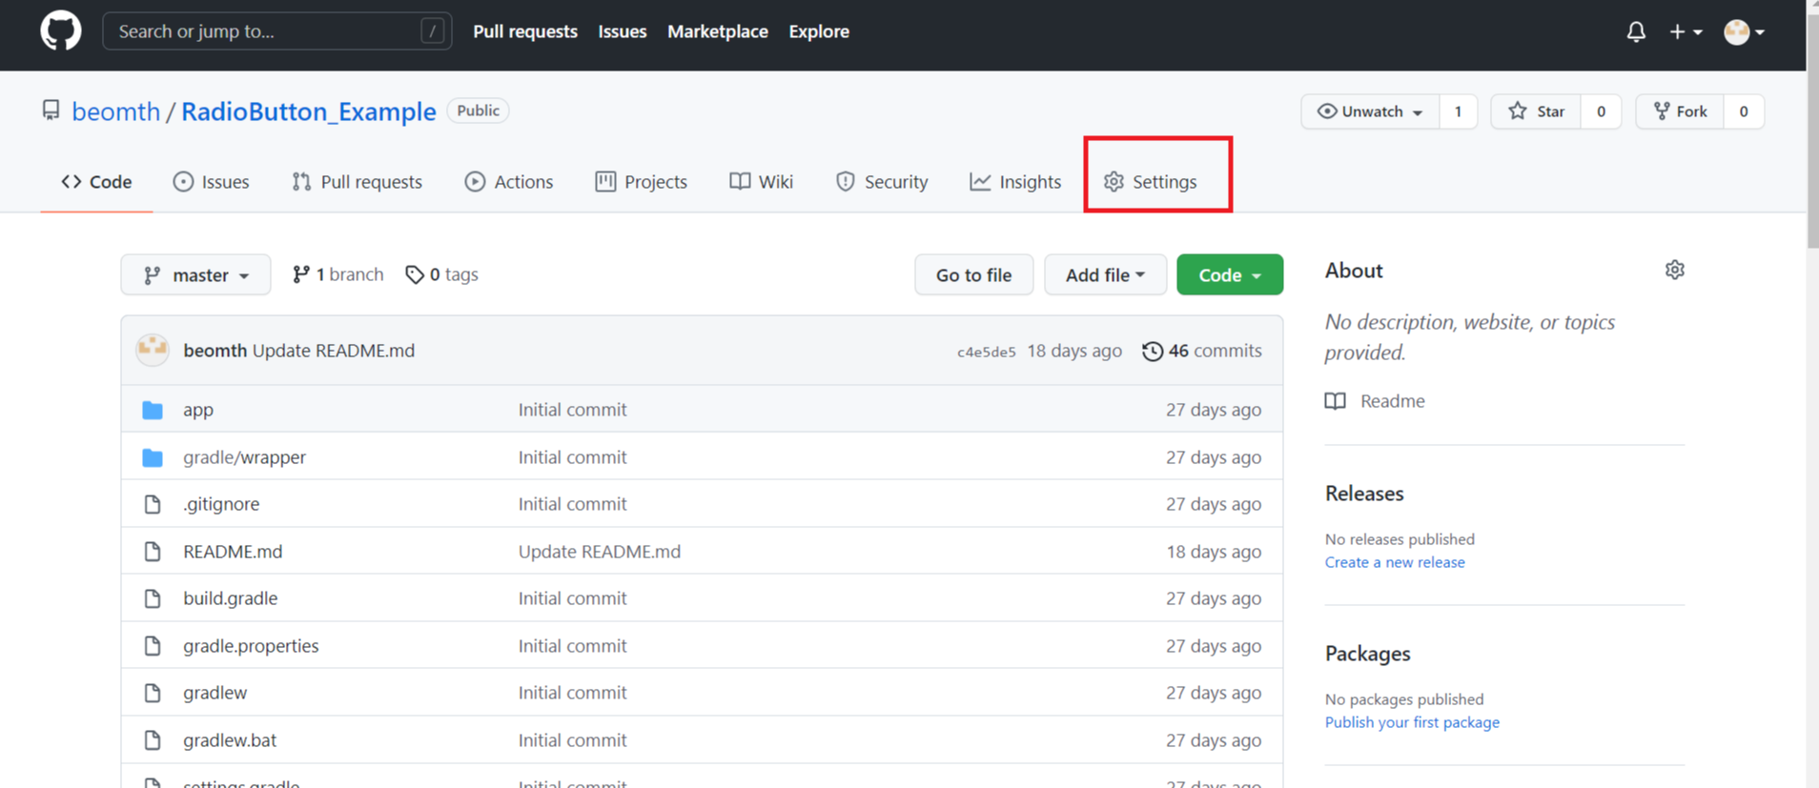Open the app folder

pyautogui.click(x=198, y=410)
